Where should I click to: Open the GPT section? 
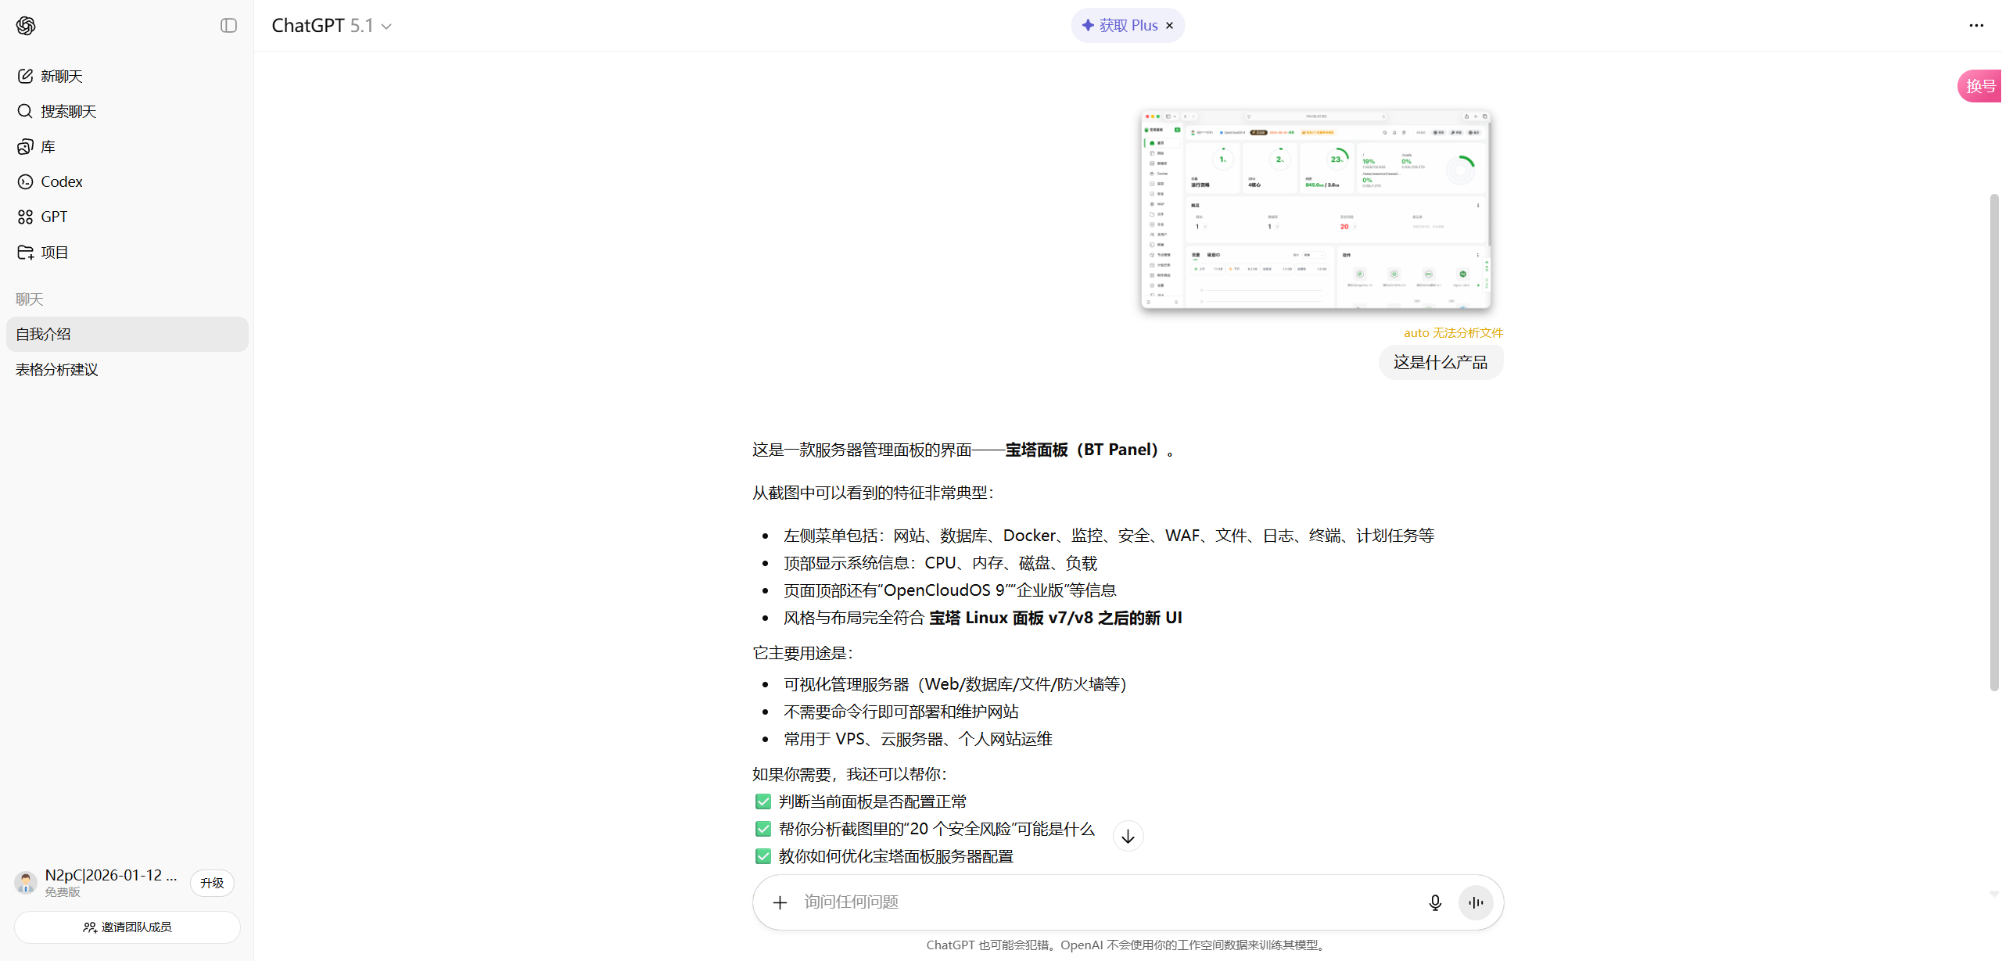coord(55,217)
